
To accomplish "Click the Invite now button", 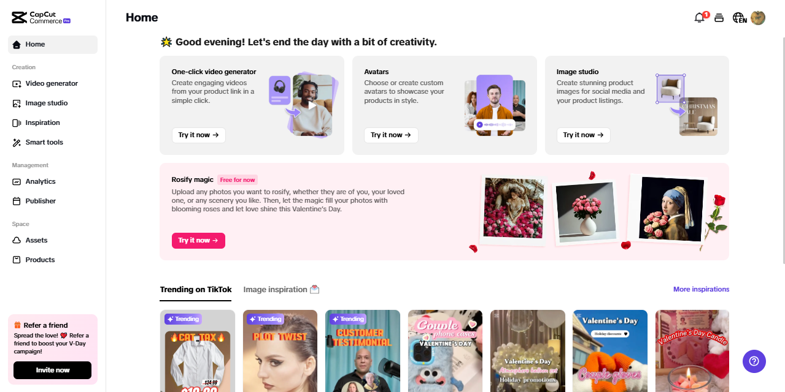I will click(x=53, y=370).
